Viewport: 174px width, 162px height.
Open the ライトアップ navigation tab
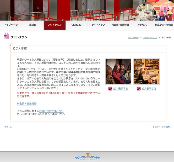tap(98, 25)
